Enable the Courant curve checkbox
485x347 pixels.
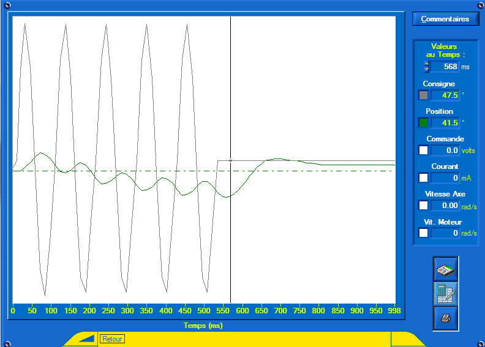click(x=423, y=177)
